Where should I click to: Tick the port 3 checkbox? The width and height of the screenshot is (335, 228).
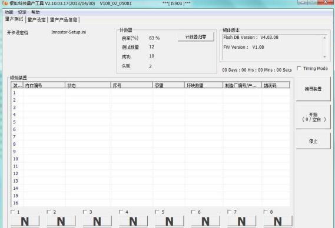[85, 212]
